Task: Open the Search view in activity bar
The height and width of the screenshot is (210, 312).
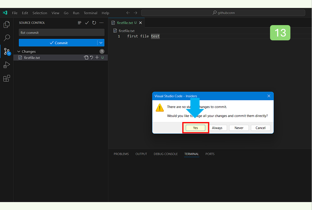Action: click(x=7, y=38)
